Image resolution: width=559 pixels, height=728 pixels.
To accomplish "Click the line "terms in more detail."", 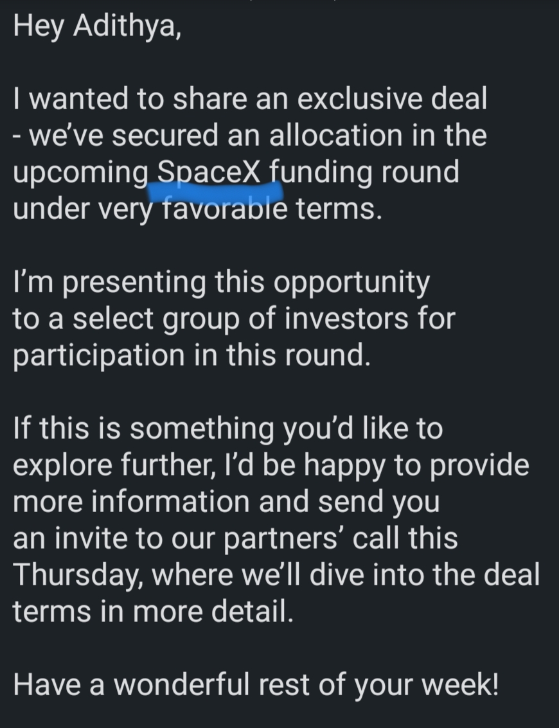I will point(153,612).
